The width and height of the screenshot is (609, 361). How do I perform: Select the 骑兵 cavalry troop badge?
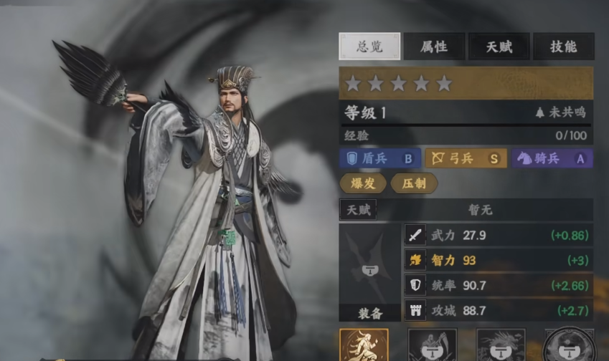[552, 158]
